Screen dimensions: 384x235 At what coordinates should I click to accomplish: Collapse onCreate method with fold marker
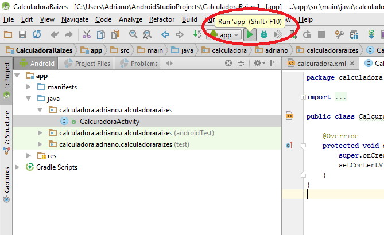pos(303,146)
